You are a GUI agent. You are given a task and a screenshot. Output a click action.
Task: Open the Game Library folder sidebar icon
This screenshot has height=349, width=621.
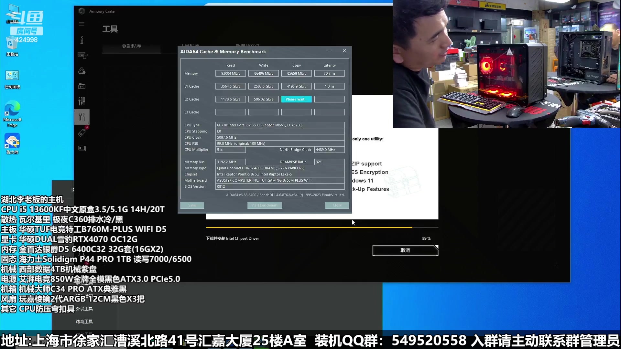pyautogui.click(x=82, y=86)
